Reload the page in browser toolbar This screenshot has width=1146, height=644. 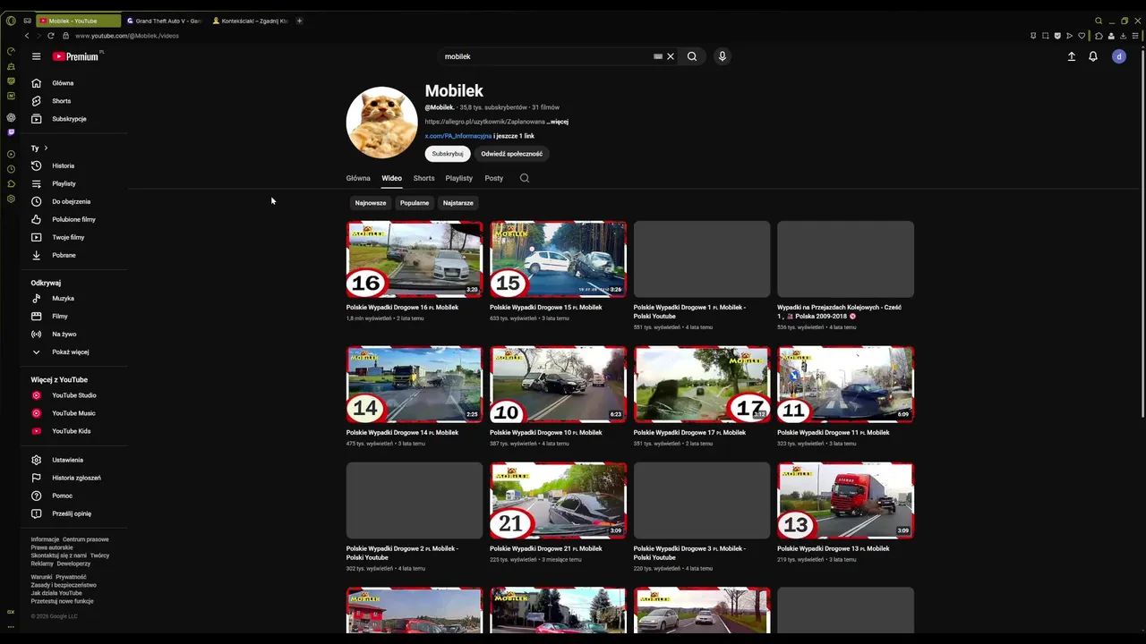(x=51, y=36)
